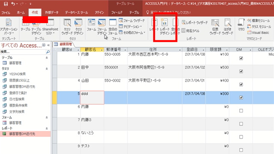Collapse the フォーム group in navigation pane

click(47, 118)
